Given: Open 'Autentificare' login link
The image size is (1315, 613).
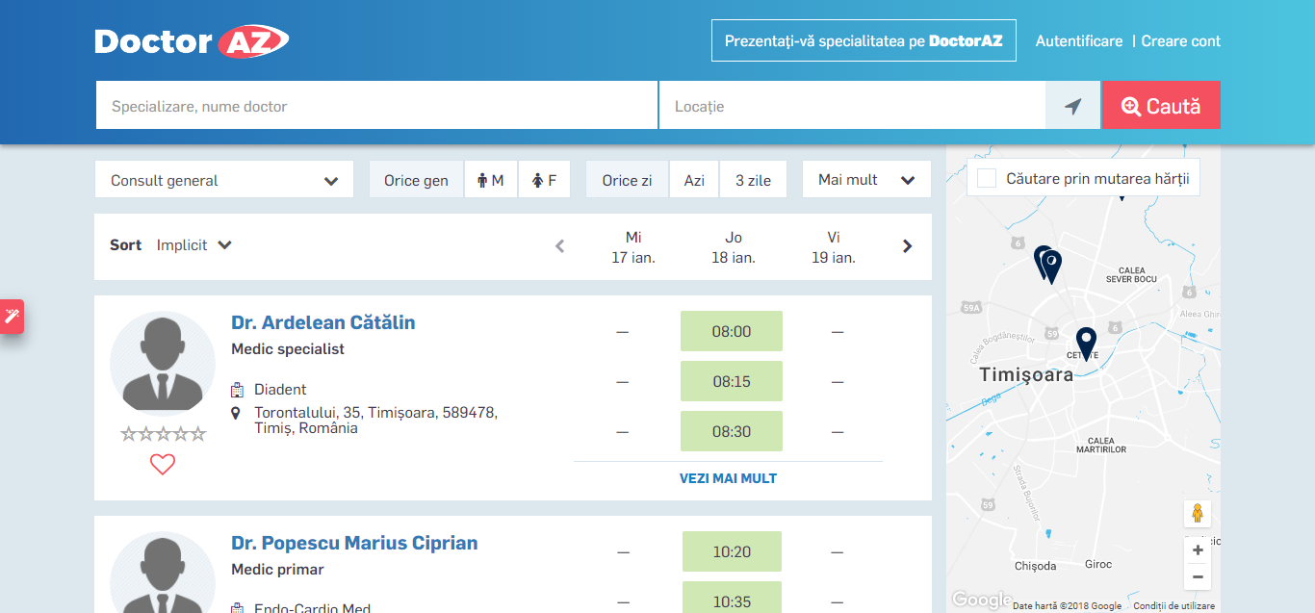Looking at the screenshot, I should 1078,41.
